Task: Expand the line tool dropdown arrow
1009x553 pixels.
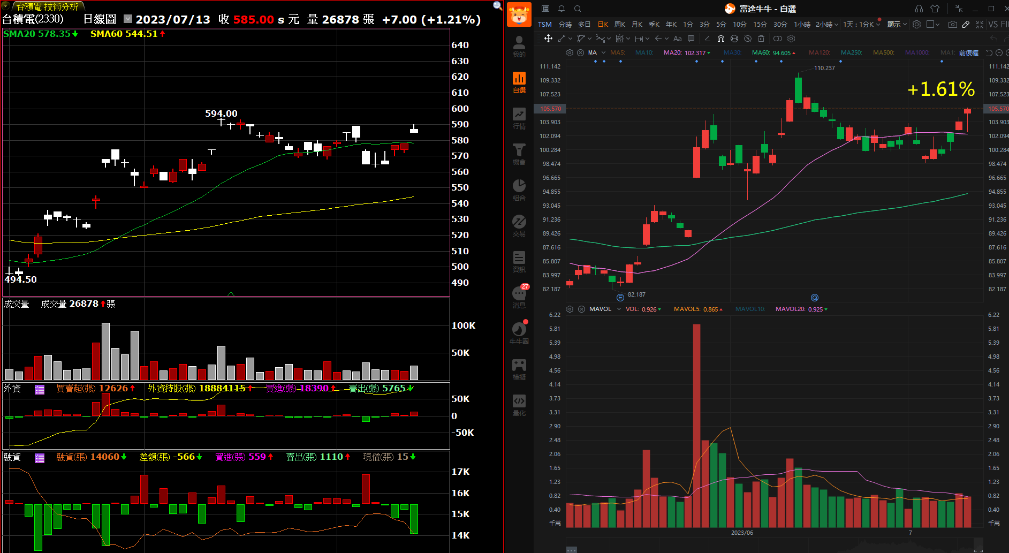Action: (x=571, y=39)
